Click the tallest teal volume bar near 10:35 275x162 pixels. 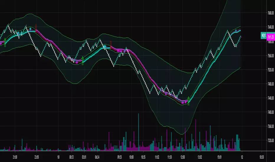138,132
